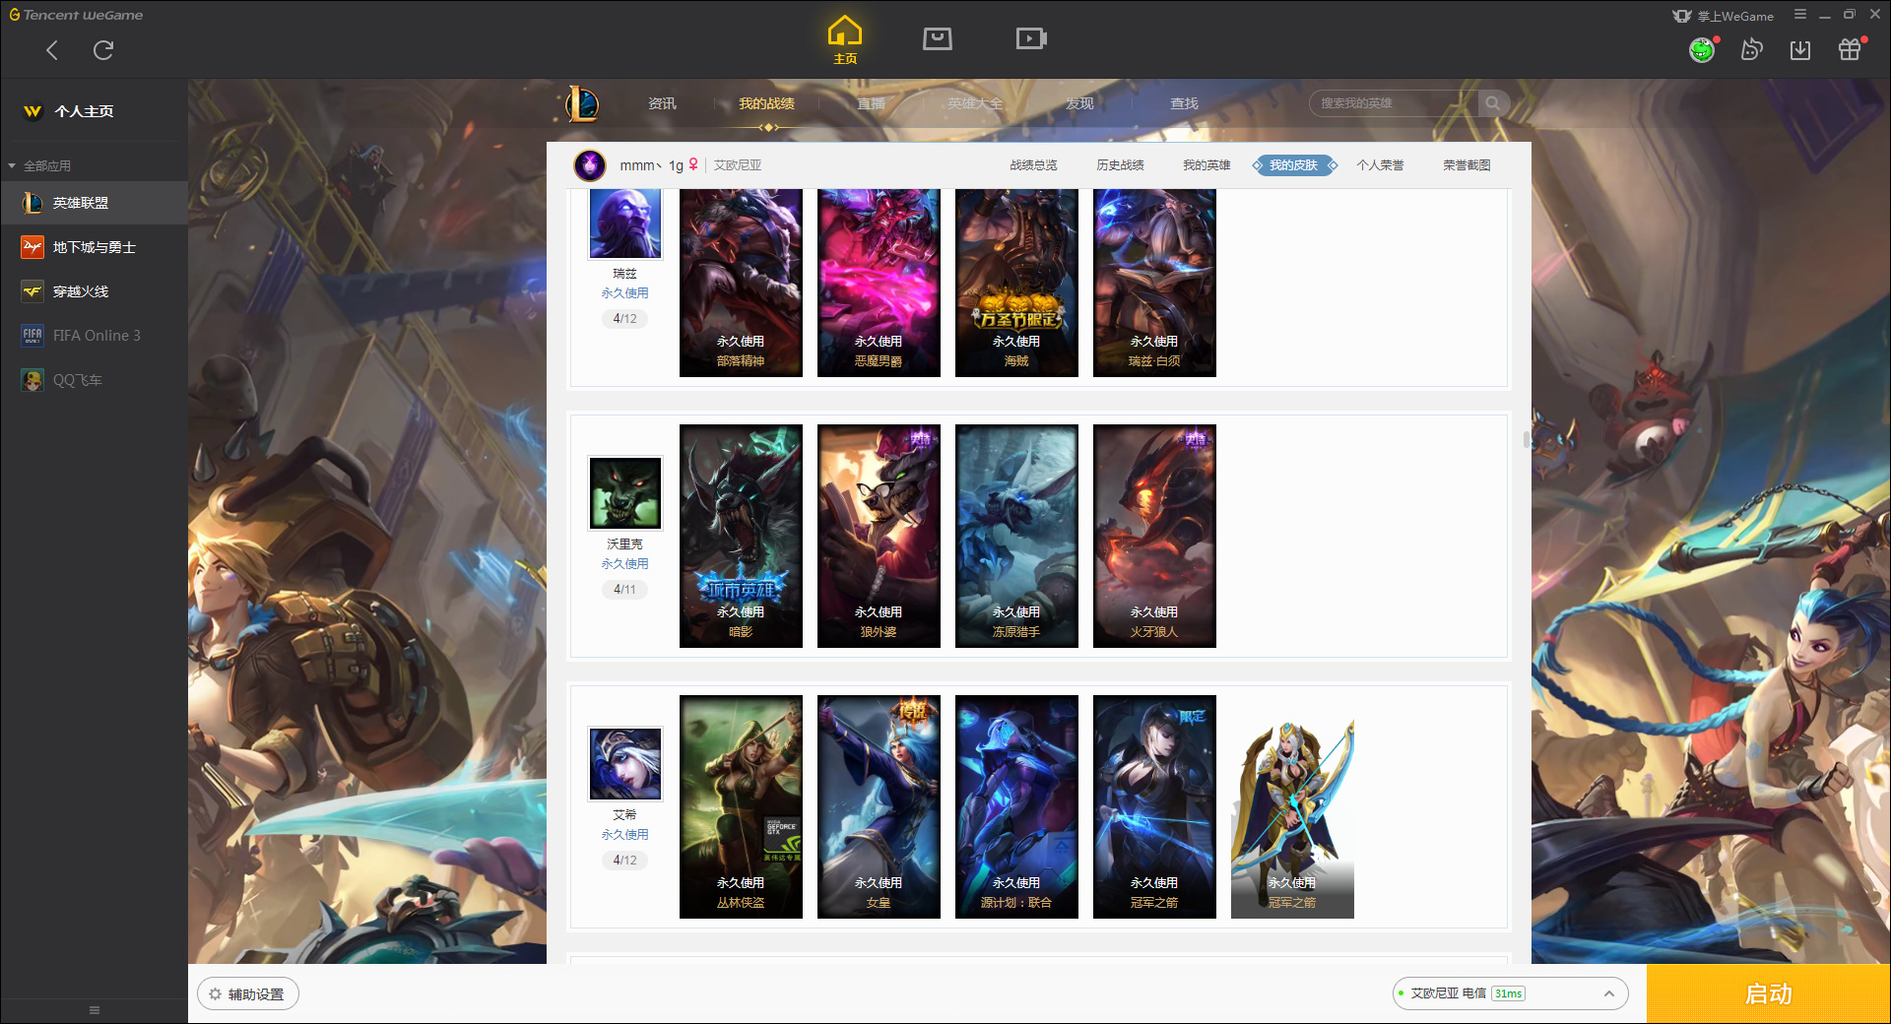Click the 艾欧尼亚 server label near username
This screenshot has height=1024, width=1891.
point(738,165)
